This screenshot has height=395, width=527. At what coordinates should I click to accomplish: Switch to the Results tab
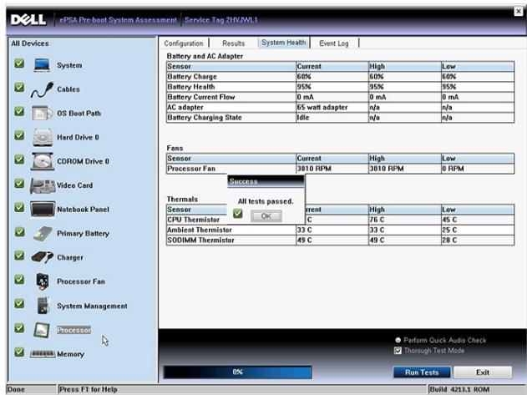click(234, 43)
